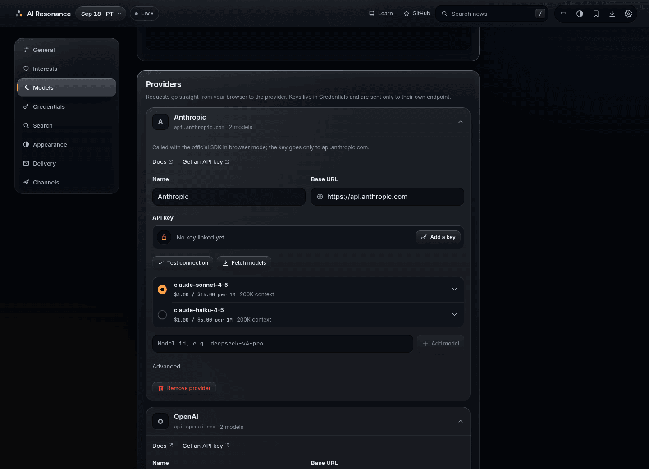The image size is (649, 469).
Task: Open the GitHub link in header
Action: click(417, 14)
